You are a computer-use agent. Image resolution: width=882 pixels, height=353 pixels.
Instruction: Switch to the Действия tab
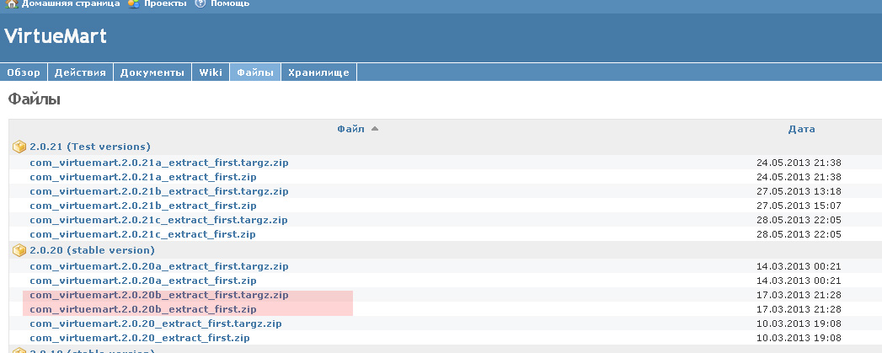[x=80, y=73]
